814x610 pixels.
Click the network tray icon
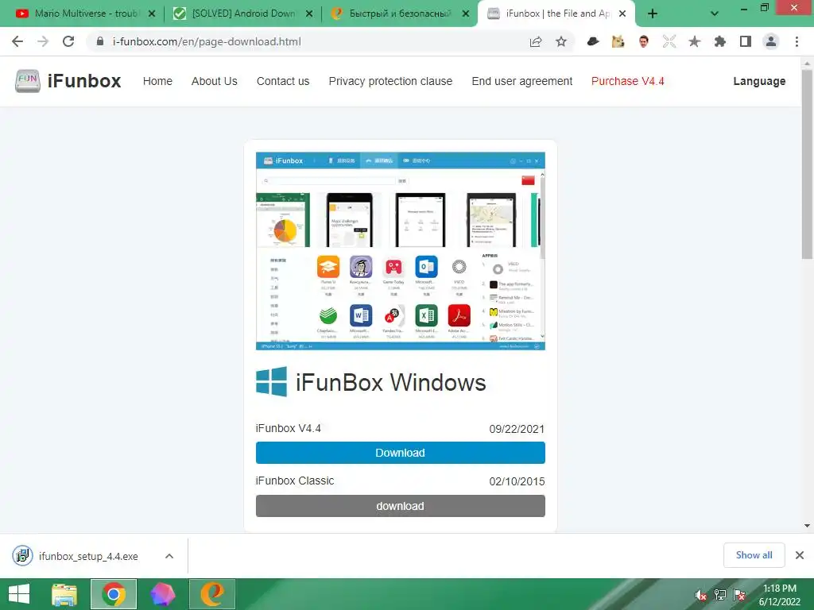[720, 595]
